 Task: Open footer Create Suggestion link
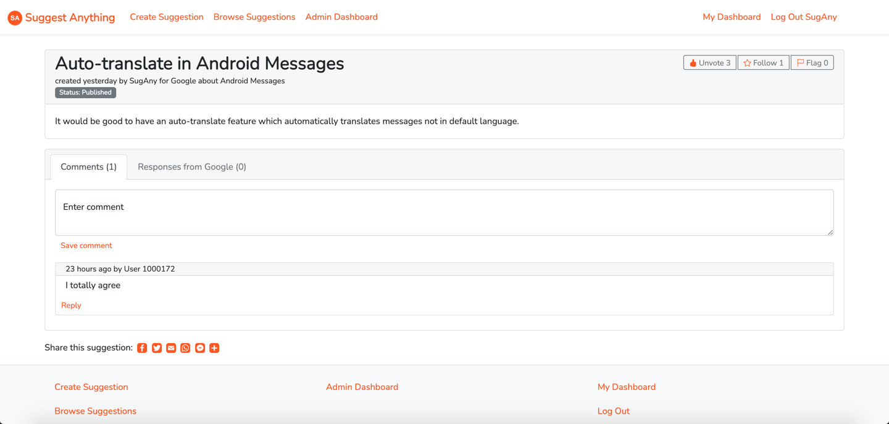[x=91, y=387]
